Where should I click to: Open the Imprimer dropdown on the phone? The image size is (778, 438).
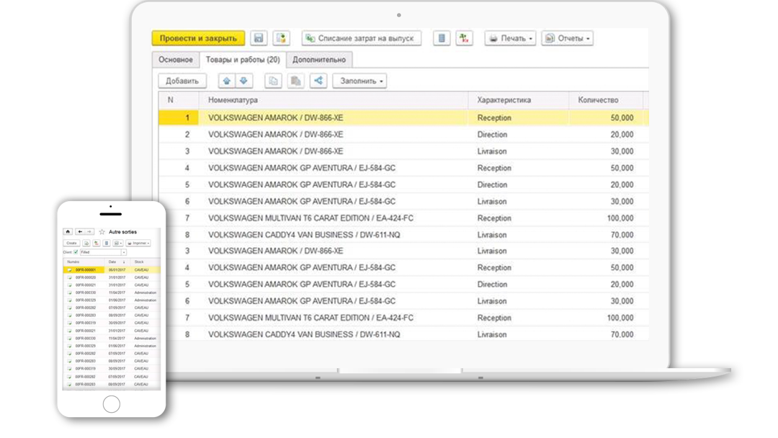138,243
